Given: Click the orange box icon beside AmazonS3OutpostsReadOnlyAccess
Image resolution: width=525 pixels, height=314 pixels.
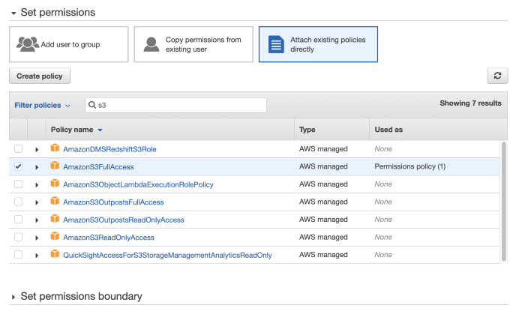Looking at the screenshot, I should coord(55,219).
